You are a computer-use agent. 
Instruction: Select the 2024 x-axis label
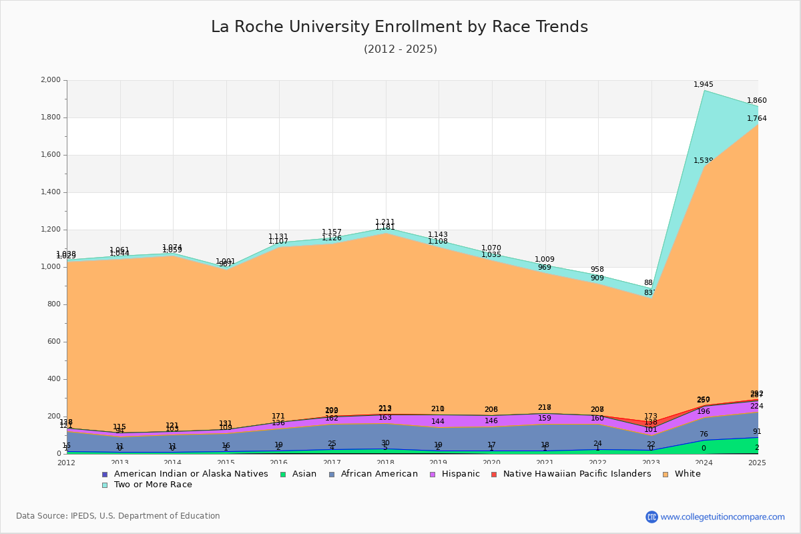[704, 463]
